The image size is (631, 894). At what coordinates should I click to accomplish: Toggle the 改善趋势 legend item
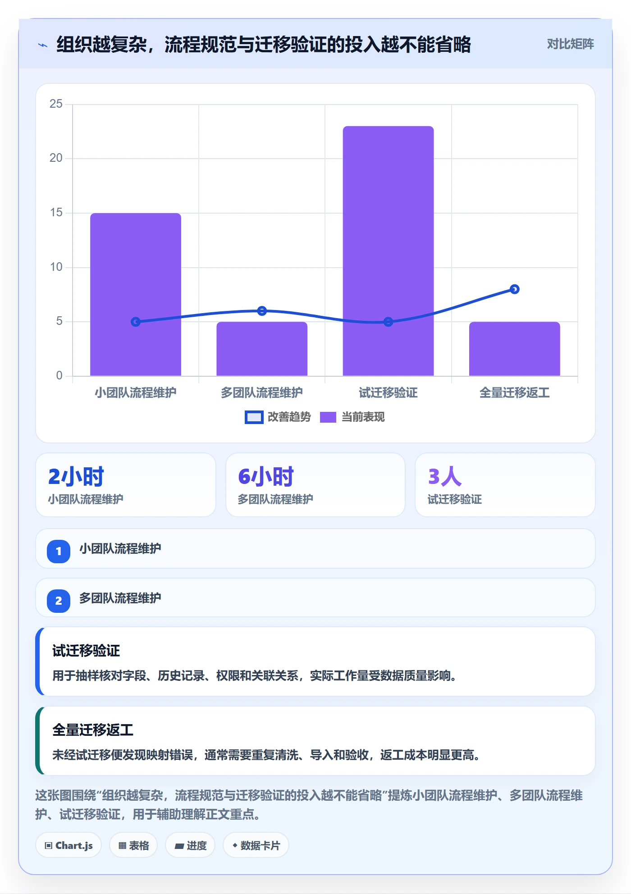point(278,417)
